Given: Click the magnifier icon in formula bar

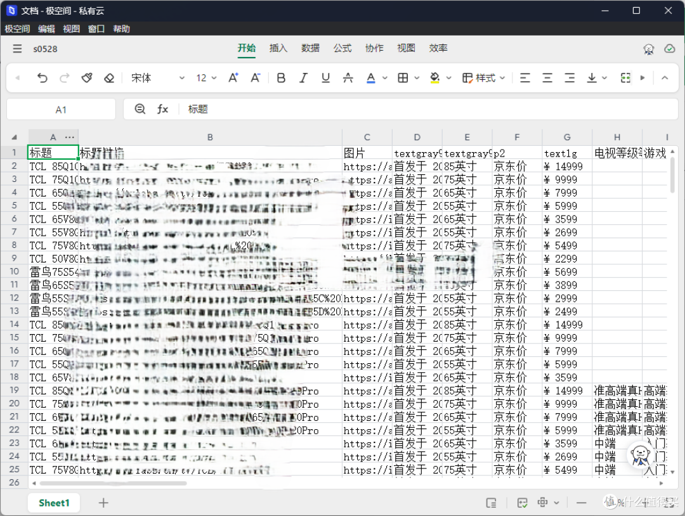Looking at the screenshot, I should click(x=140, y=108).
